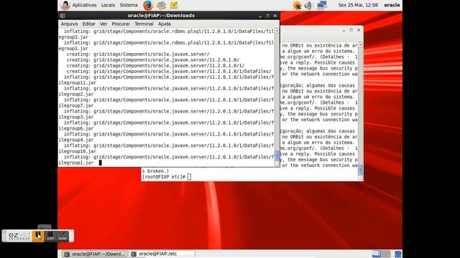Click the scroll down arrow in Downloads terminal
Image resolution: width=460 pixels, height=258 pixels.
[x=277, y=164]
